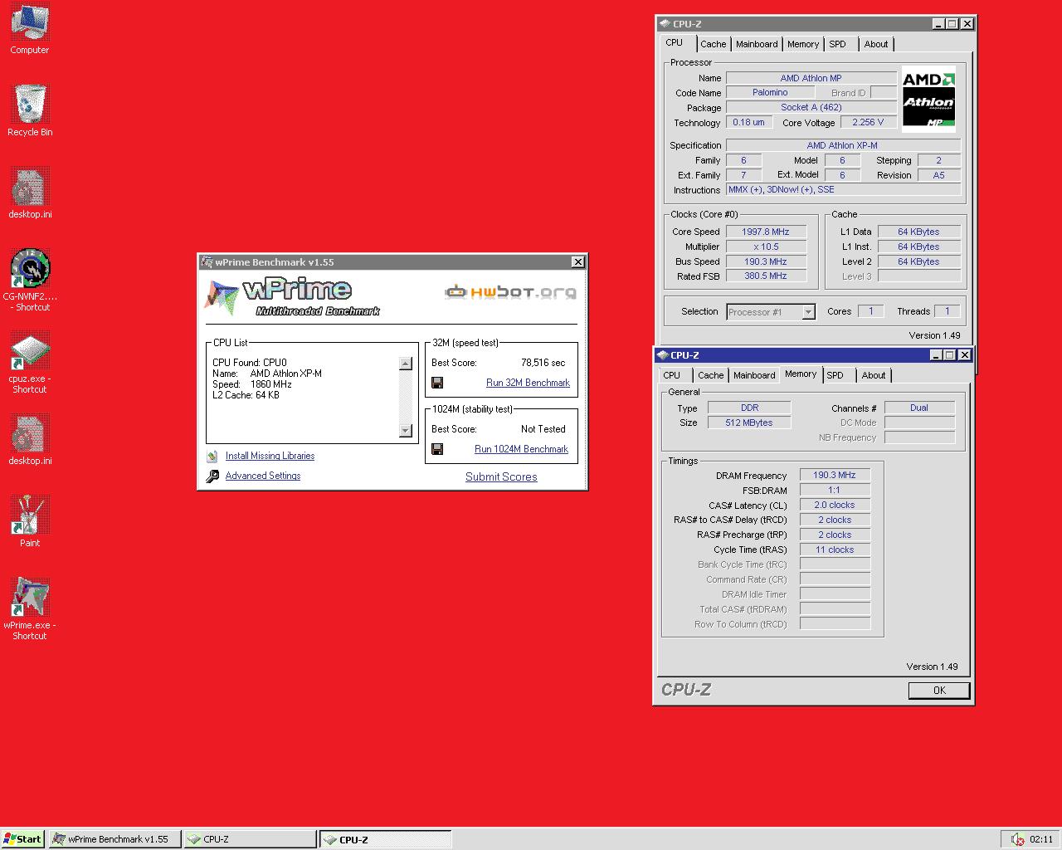The image size is (1062, 850).
Task: Click the Rated FSB value 380.5 MHz
Action: point(766,276)
